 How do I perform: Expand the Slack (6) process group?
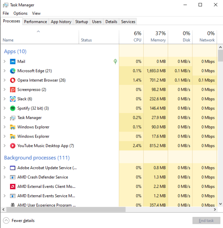coord(5,99)
